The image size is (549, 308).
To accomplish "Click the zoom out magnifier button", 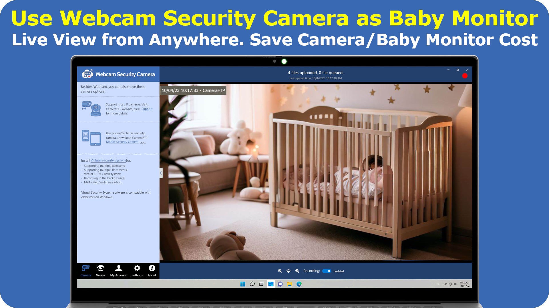I will click(280, 271).
